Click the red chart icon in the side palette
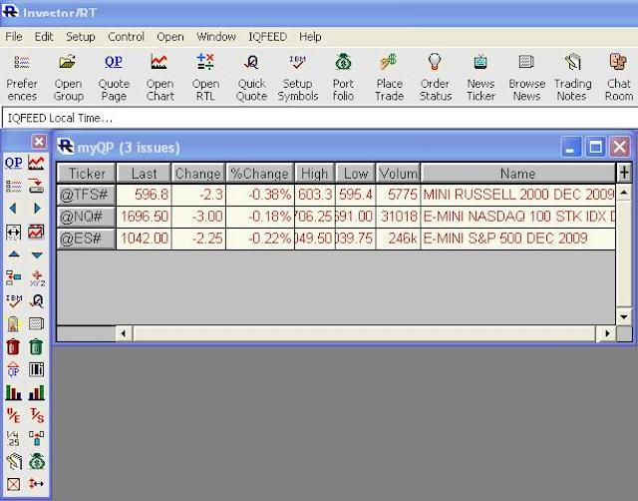This screenshot has height=501, width=638. point(36,163)
